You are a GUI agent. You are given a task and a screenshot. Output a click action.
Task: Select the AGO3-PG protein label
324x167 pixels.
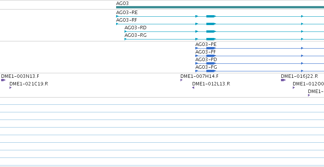point(206,67)
